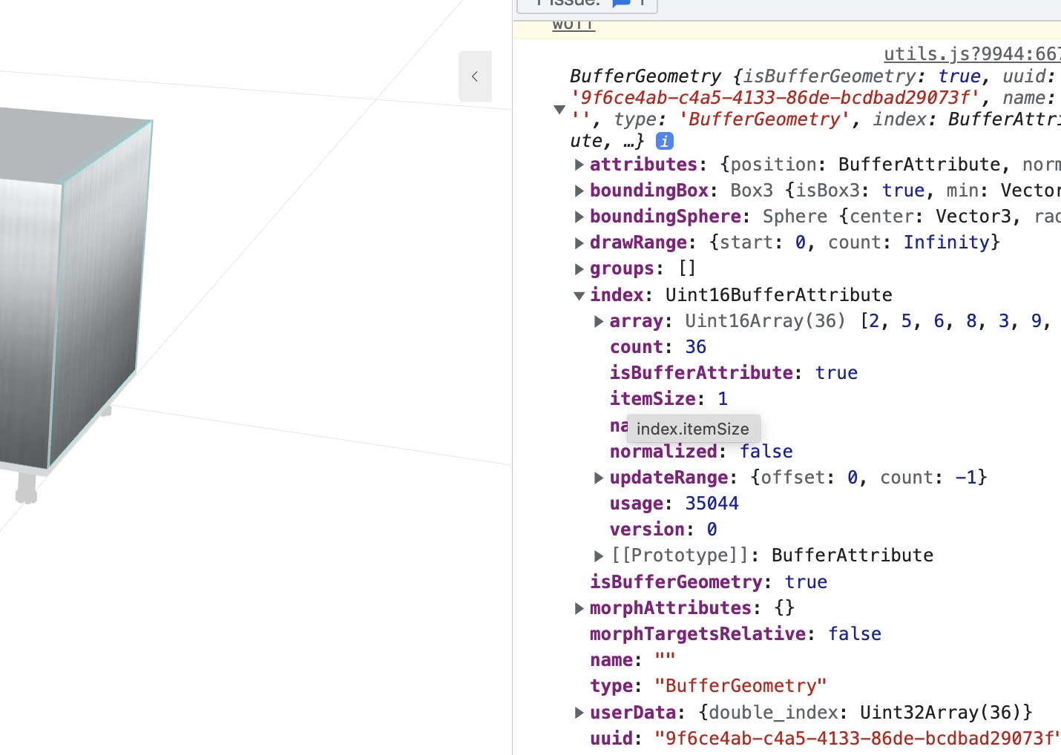Viewport: 1061px width, 755px height.
Task: Expand the attributes property
Action: click(579, 165)
